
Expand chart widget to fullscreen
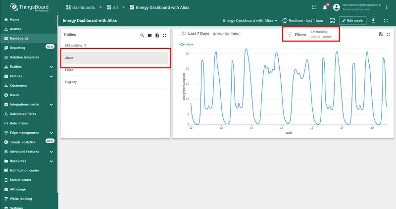pos(388,34)
